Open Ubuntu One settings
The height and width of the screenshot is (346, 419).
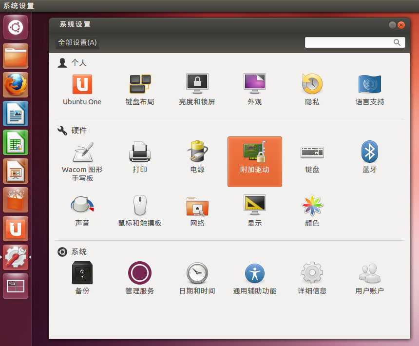[82, 90]
